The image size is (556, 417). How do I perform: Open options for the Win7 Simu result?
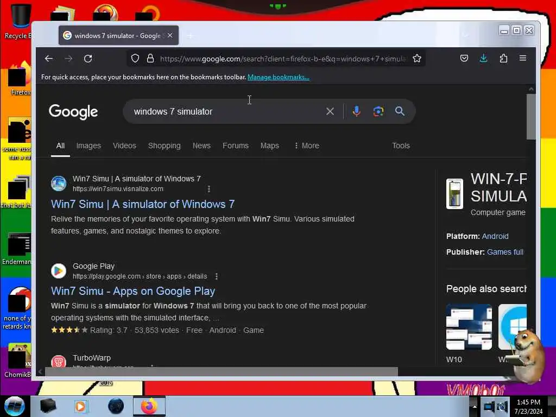click(209, 189)
